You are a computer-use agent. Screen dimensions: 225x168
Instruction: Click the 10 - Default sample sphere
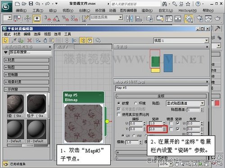pyautogui.click(x=36, y=129)
